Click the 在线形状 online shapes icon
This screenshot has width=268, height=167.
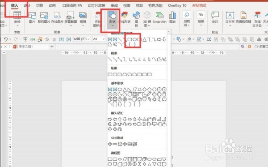coord(125,17)
